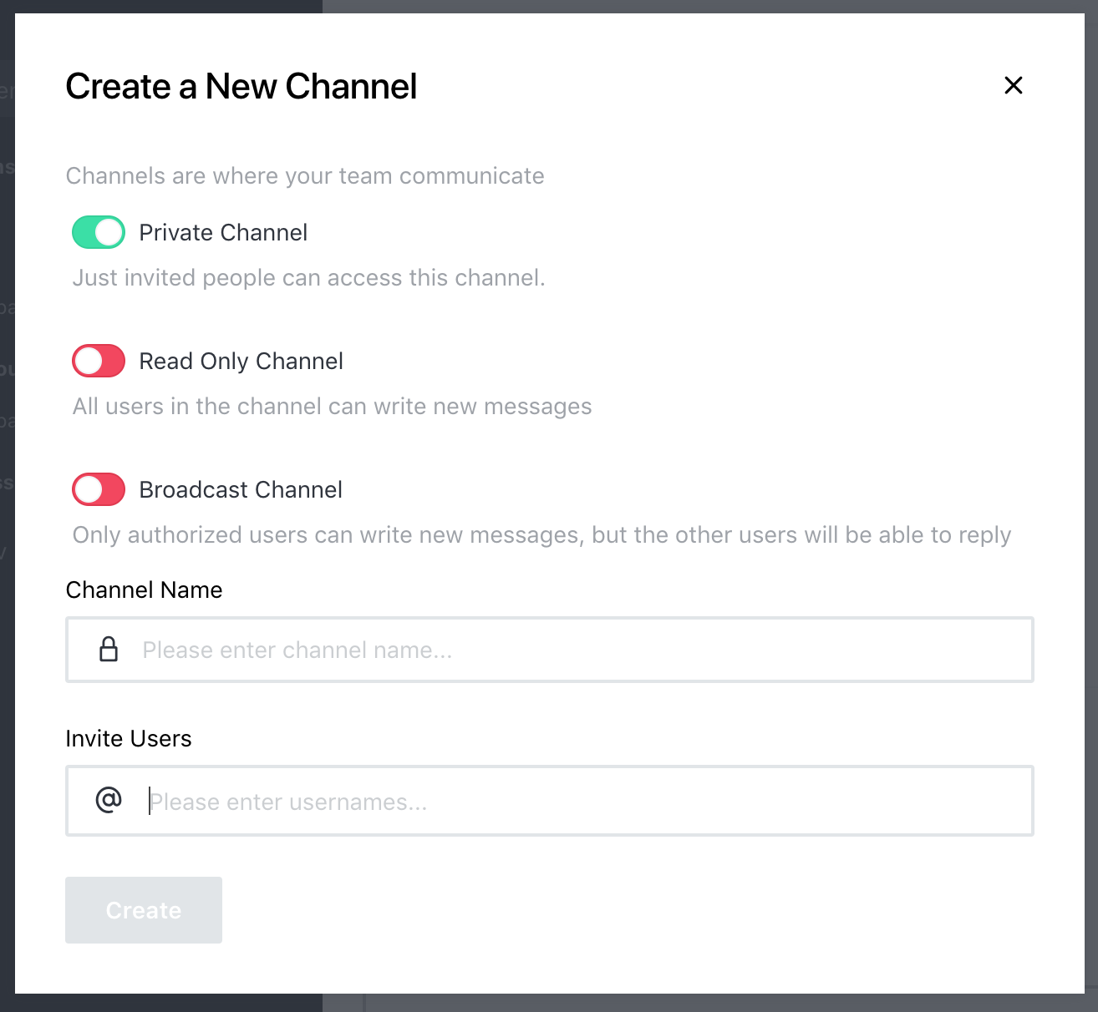Click the Read Only Channel label text
The width and height of the screenshot is (1098, 1012).
tap(241, 361)
